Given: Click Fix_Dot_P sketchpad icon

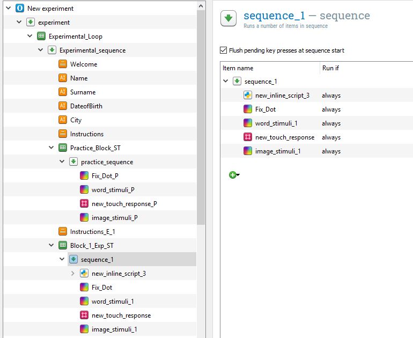Looking at the screenshot, I should click(x=84, y=176).
